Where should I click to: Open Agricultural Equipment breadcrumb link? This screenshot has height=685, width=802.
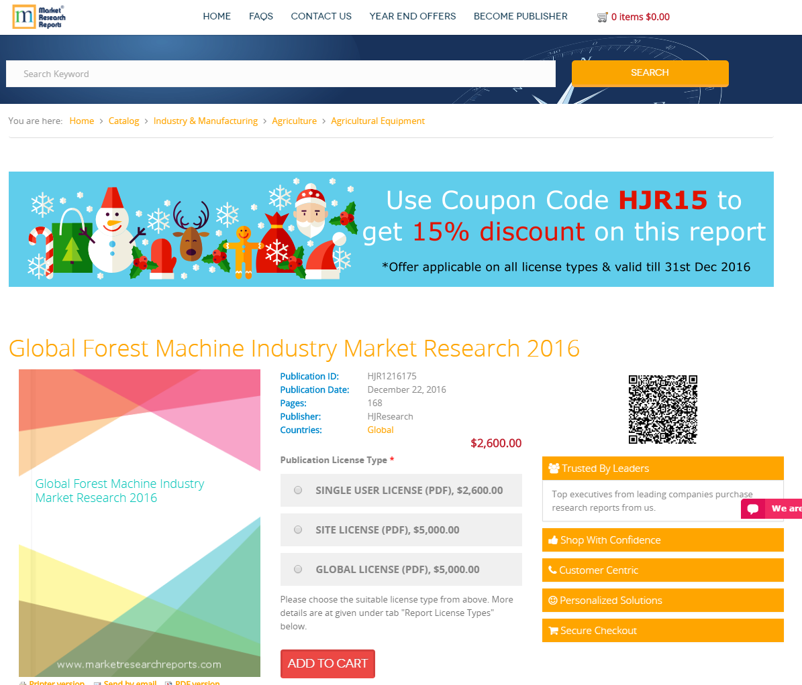(x=377, y=121)
